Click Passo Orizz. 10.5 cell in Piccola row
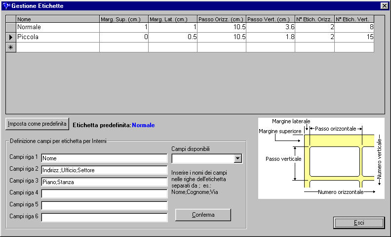This screenshot has height=237, width=391. click(x=222, y=37)
